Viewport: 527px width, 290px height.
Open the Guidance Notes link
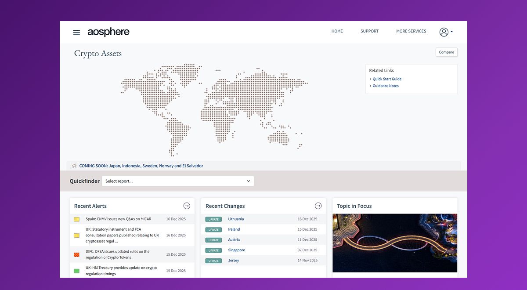coord(386,86)
